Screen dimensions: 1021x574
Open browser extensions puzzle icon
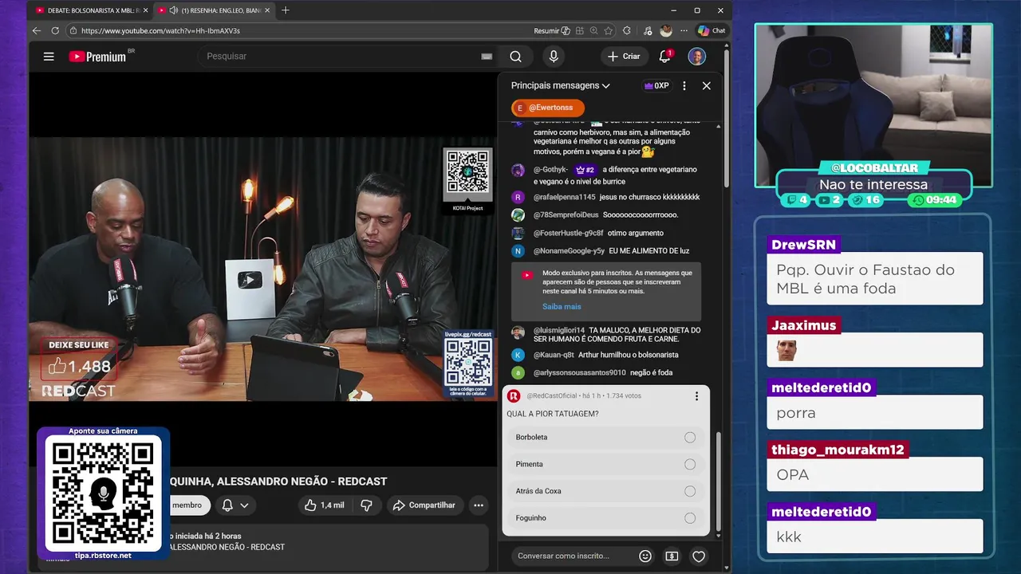627,30
